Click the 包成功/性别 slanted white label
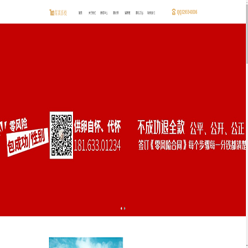This screenshot has height=248, width=248. pos(28,143)
